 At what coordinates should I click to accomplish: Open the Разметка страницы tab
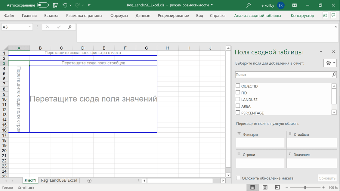click(x=84, y=16)
